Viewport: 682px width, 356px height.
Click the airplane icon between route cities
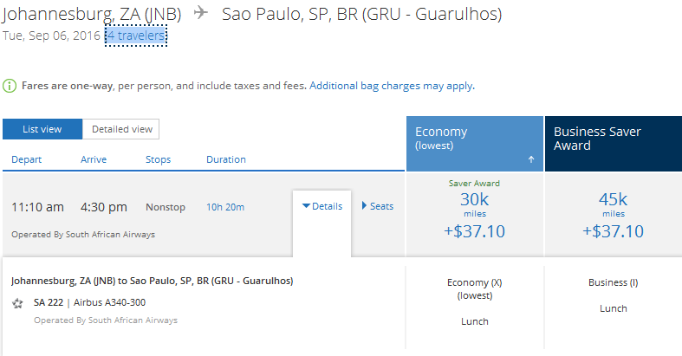click(201, 14)
